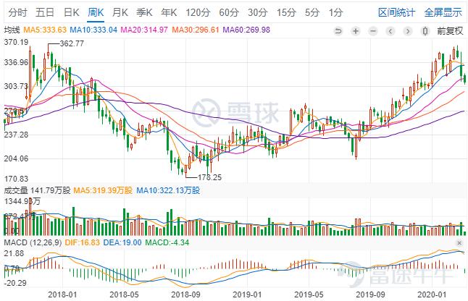Open 区间统计 range statistics
The width and height of the screenshot is (468, 301).
point(398,12)
